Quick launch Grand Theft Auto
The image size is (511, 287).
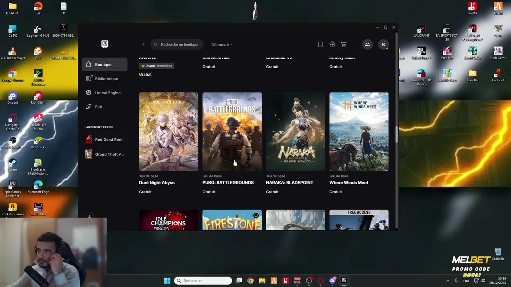[x=105, y=154]
